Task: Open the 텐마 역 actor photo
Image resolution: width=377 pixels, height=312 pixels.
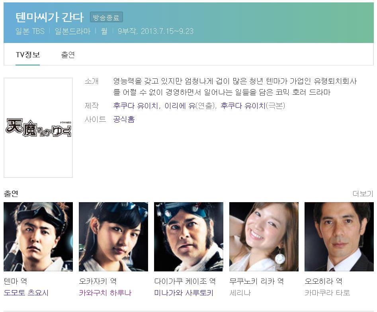Action: pyautogui.click(x=38, y=237)
